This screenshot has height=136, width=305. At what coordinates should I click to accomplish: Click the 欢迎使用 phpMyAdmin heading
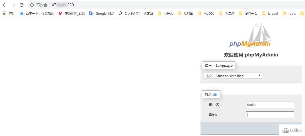[x=251, y=55]
